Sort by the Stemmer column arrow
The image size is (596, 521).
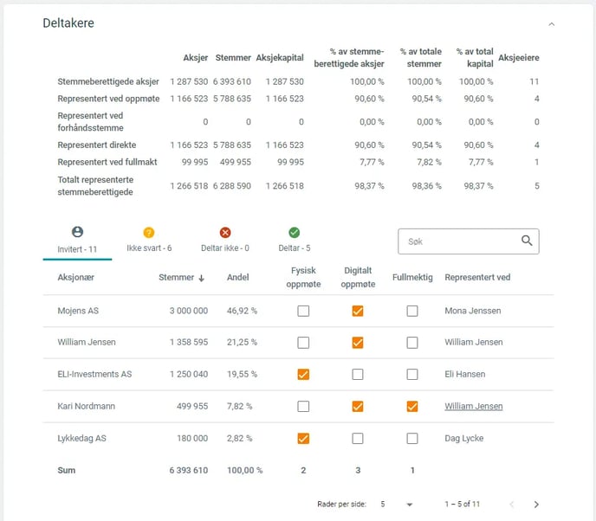202,278
